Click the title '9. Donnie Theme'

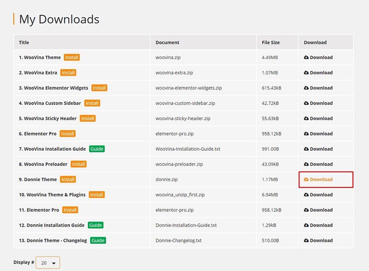tap(38, 179)
